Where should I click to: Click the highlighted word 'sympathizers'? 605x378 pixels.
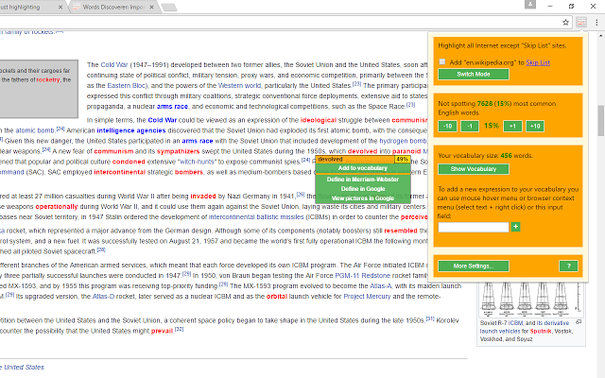click(179, 151)
